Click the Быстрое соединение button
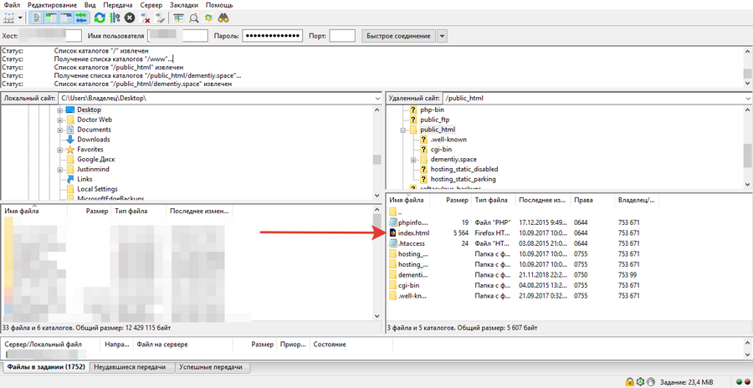Image resolution: width=753 pixels, height=388 pixels. click(397, 36)
